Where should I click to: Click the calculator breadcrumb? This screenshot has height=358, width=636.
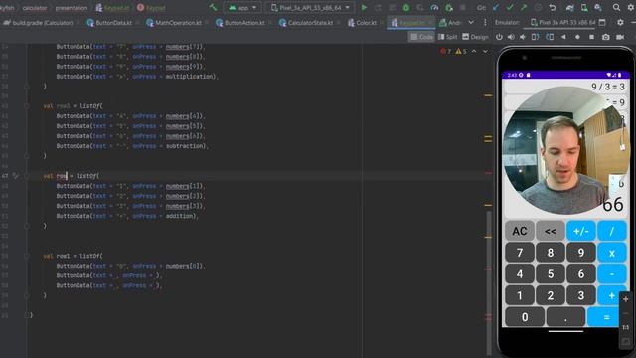coord(34,8)
